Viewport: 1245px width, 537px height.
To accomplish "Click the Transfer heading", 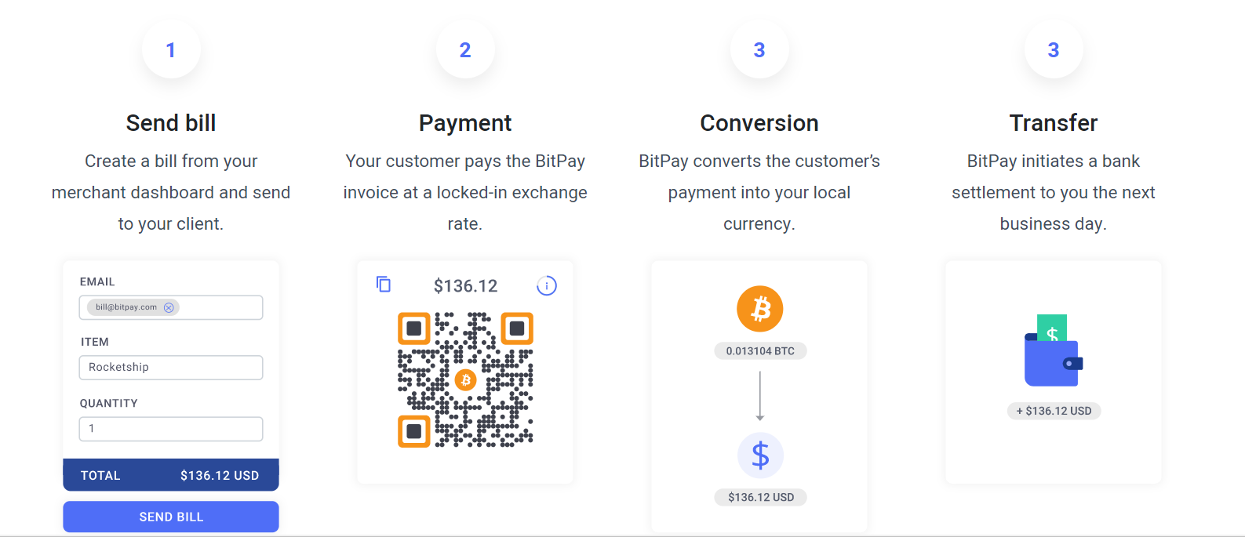I will coord(1054,123).
